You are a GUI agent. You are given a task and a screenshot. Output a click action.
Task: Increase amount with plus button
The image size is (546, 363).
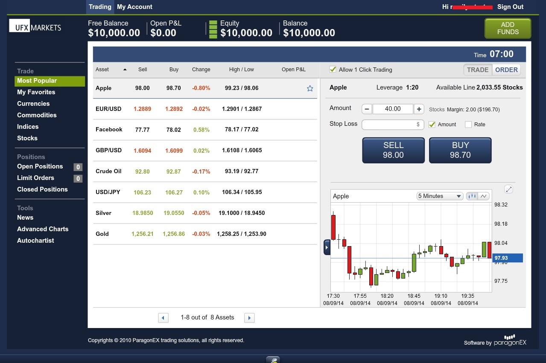click(419, 109)
